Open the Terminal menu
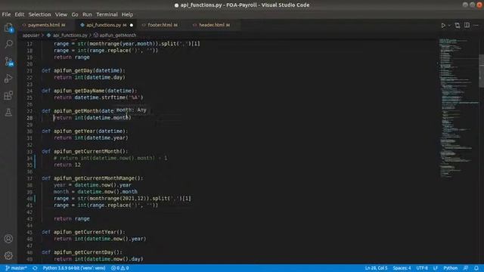Viewport: 484px width, 272px height. [107, 14]
